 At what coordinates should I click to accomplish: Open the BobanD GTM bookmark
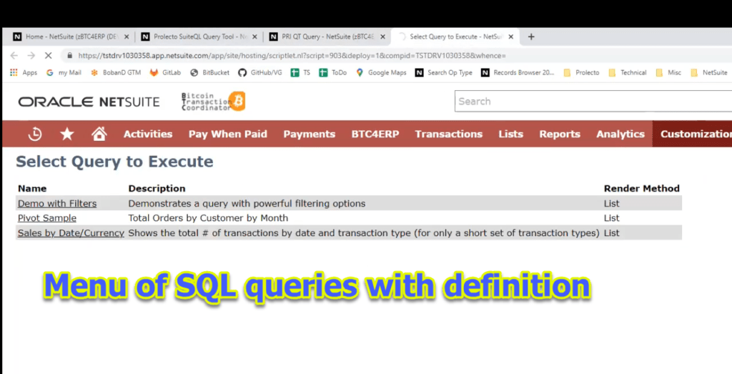click(116, 72)
